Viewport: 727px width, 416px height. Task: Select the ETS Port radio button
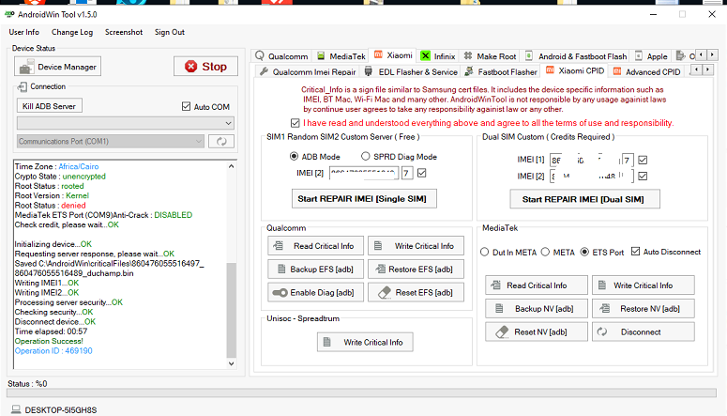(x=584, y=252)
